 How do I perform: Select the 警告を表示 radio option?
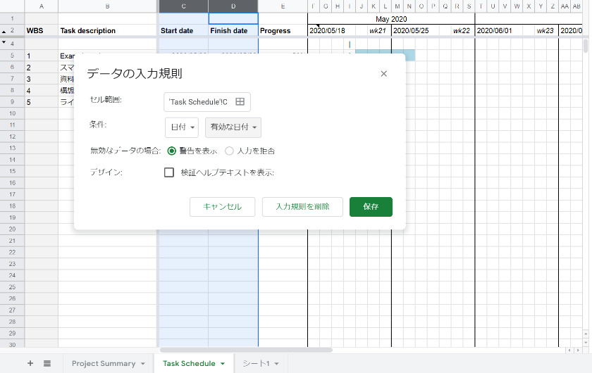point(172,151)
